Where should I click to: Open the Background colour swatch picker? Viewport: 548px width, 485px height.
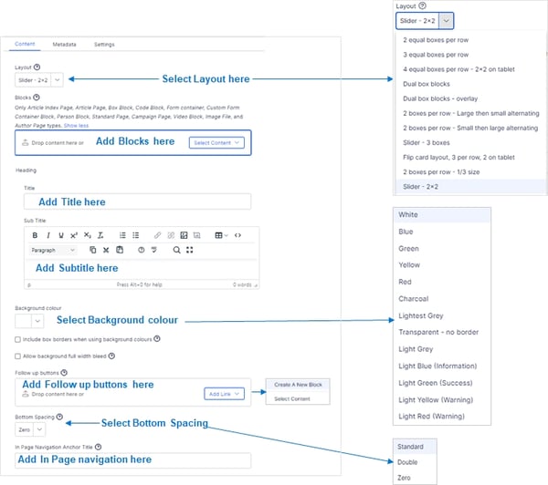[29, 321]
